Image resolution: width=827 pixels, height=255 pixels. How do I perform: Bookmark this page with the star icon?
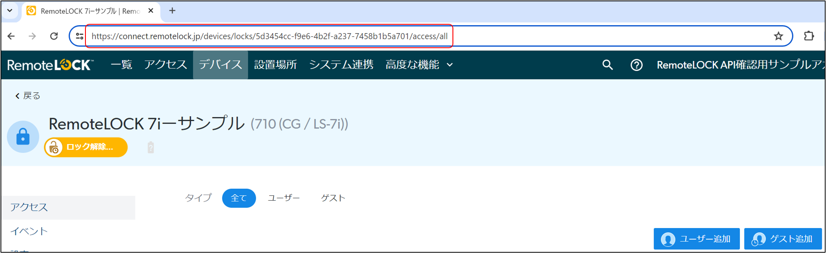click(778, 36)
